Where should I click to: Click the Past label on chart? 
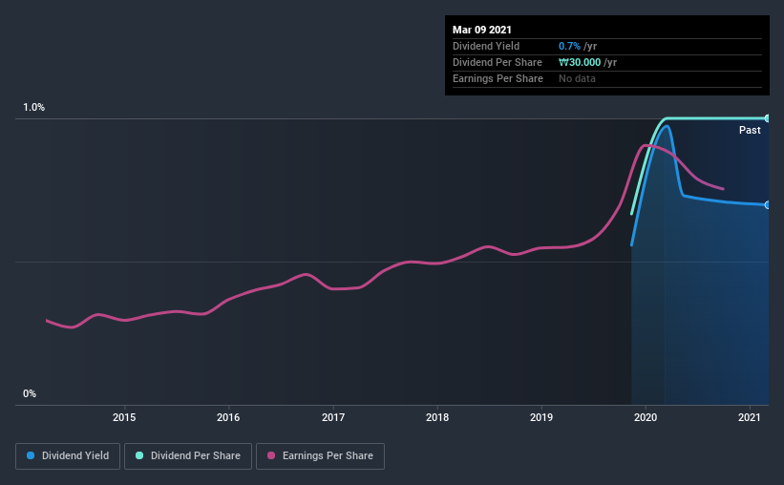[x=750, y=130]
